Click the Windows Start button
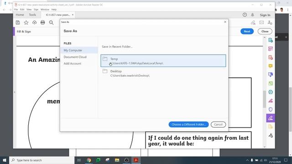292x164 pixels. click(x=5, y=160)
